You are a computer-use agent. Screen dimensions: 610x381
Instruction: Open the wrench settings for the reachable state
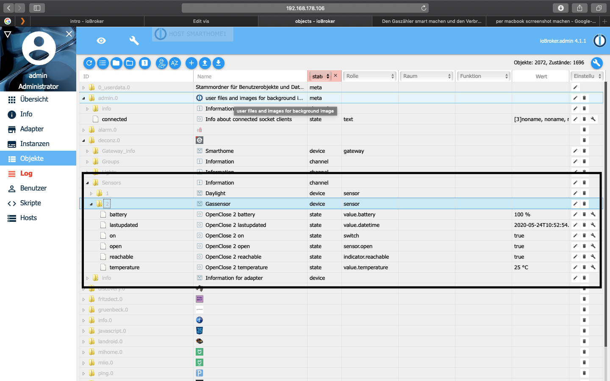pos(593,257)
